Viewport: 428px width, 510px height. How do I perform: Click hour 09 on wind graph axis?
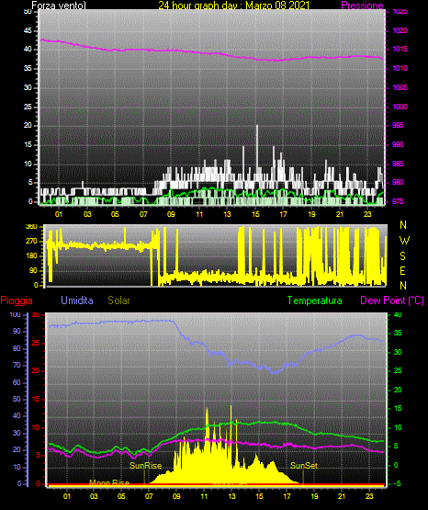[x=171, y=214]
